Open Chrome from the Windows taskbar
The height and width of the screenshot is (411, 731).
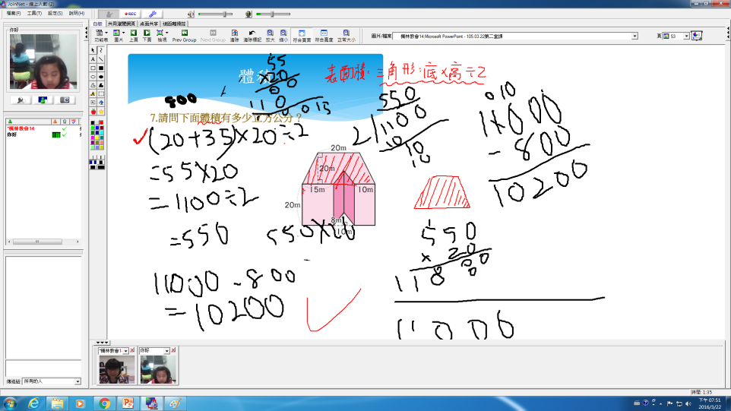tap(104, 403)
